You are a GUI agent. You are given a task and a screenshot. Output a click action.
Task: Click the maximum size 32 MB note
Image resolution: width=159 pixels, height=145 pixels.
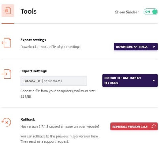pyautogui.click(x=58, y=94)
